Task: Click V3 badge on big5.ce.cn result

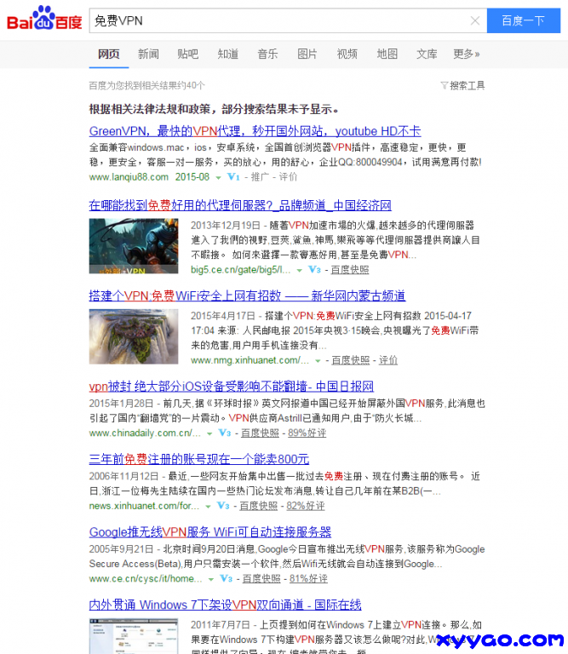Action: coord(314,269)
